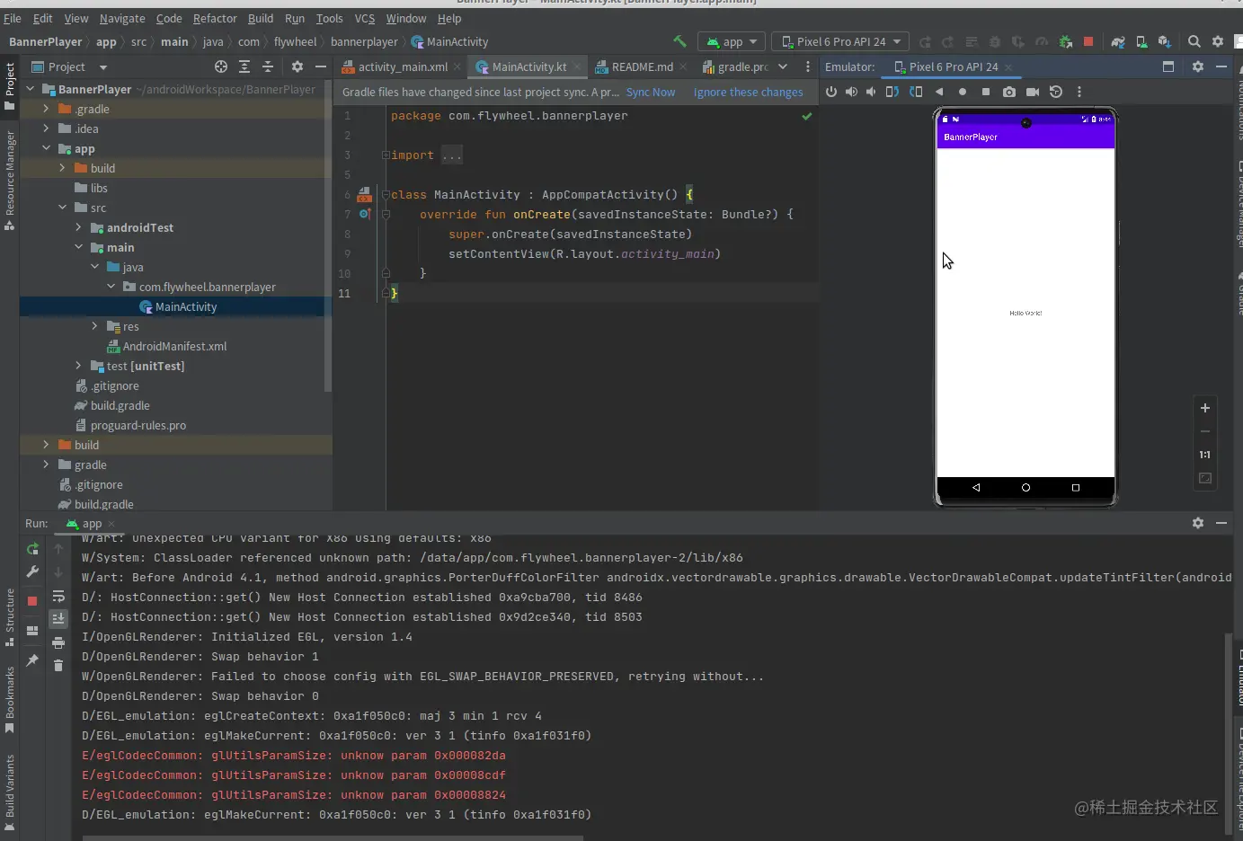1243x841 pixels.
Task: Switch to activity_main.xml editor tab
Action: (401, 66)
